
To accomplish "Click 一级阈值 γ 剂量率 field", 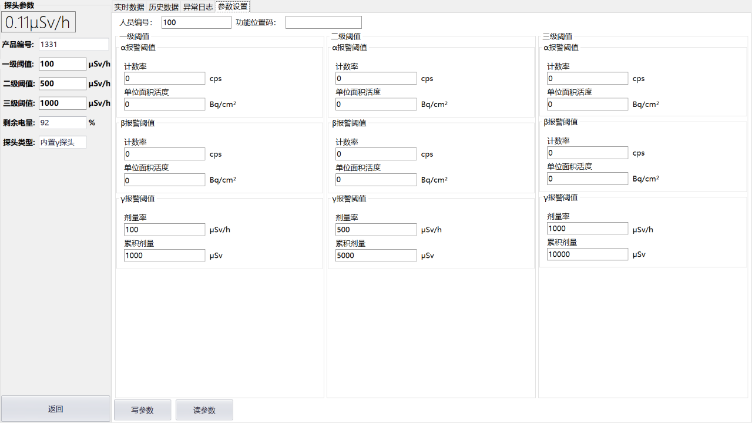I will 164,230.
